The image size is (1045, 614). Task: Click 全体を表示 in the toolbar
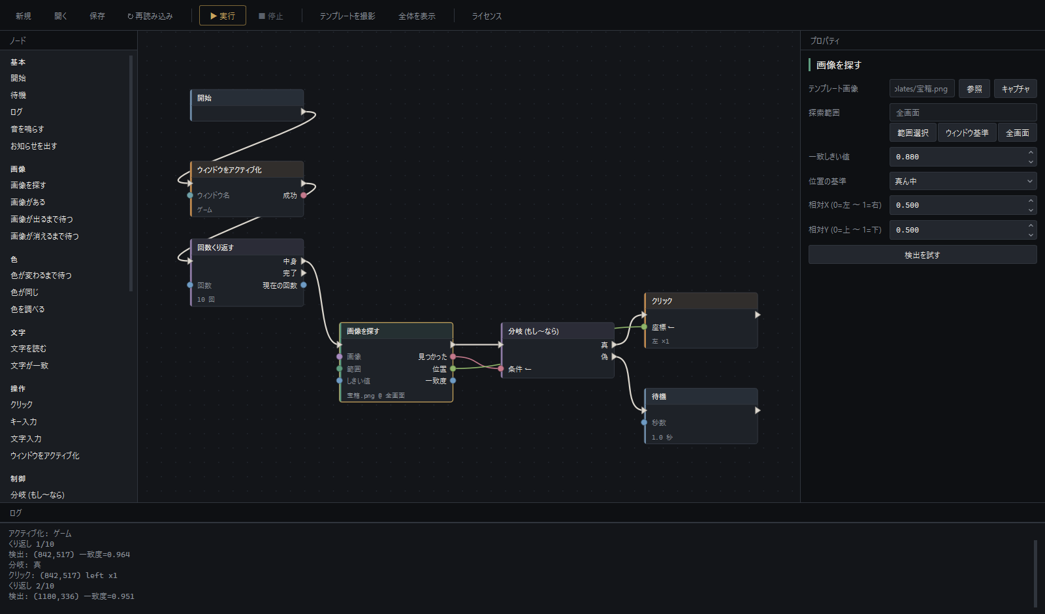point(417,16)
